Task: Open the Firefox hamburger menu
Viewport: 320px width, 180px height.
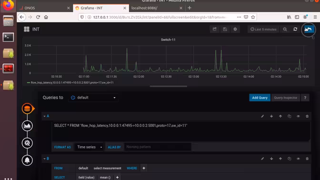Action: [315, 17]
